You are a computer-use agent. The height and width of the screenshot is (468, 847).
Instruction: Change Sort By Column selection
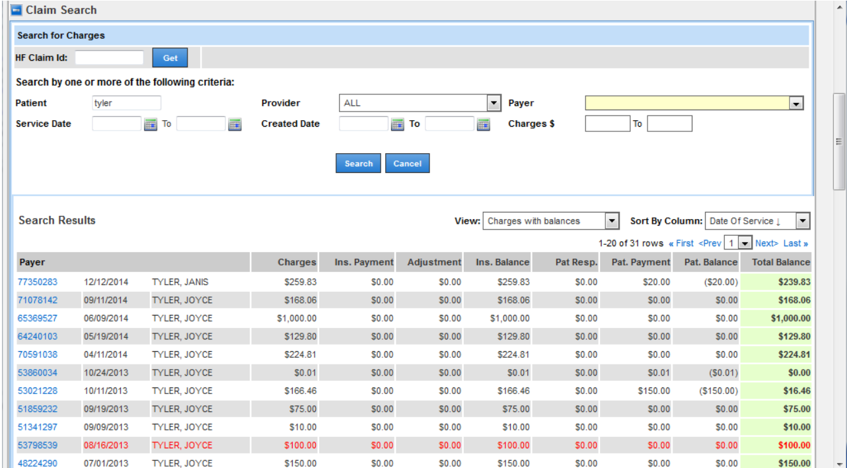(x=802, y=221)
